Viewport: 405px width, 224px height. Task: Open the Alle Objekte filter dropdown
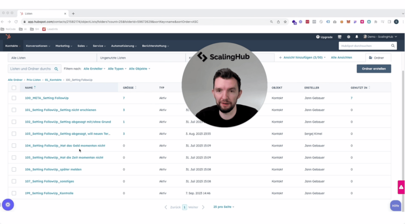140,69
